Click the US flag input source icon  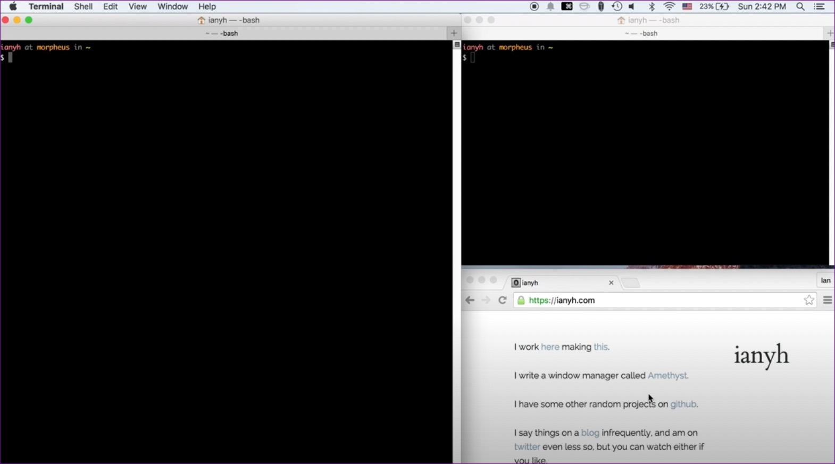687,6
